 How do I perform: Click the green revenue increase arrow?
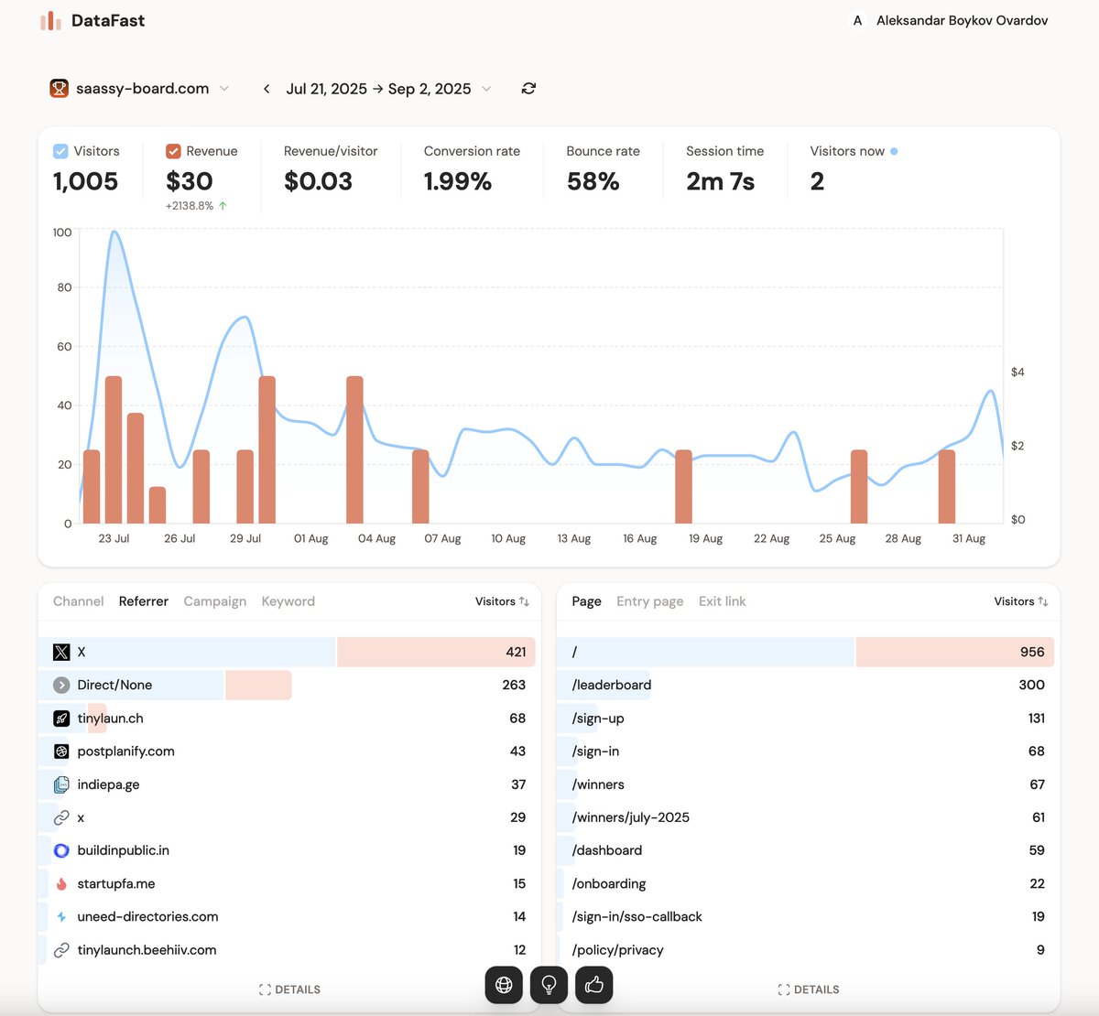223,206
